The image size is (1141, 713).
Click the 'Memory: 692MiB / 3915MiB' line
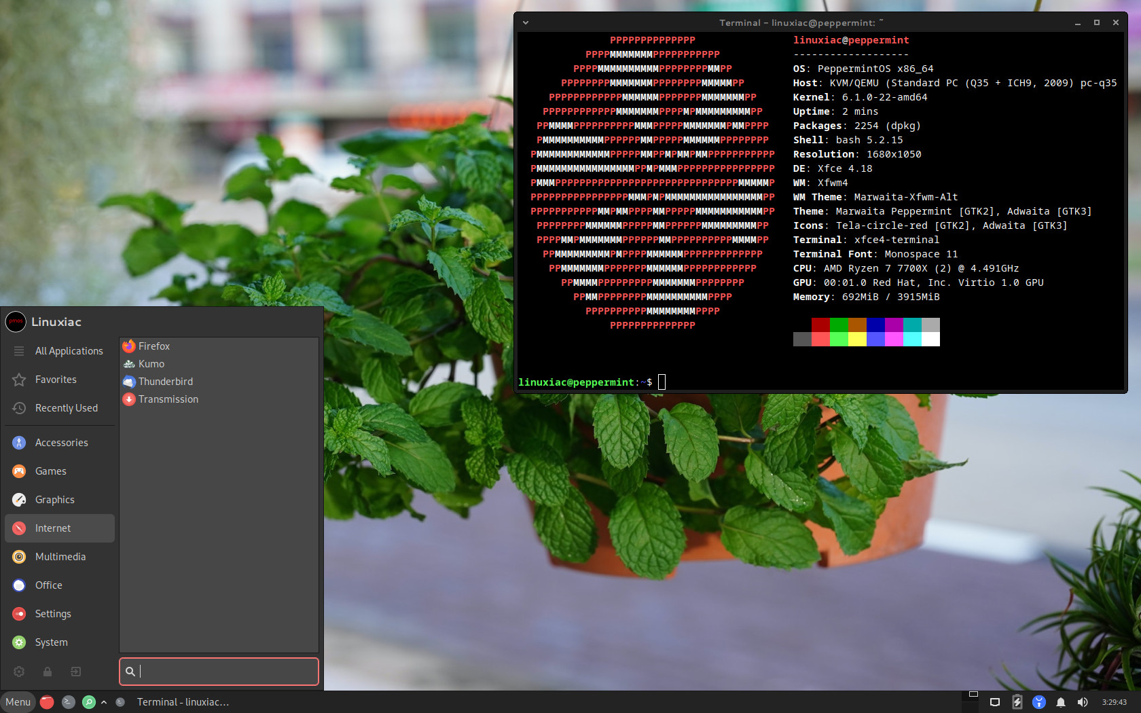pos(866,297)
